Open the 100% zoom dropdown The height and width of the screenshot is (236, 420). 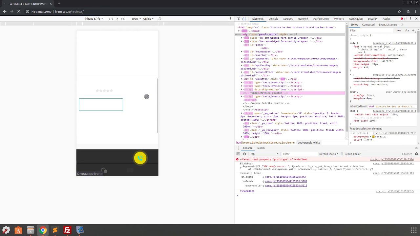136,19
